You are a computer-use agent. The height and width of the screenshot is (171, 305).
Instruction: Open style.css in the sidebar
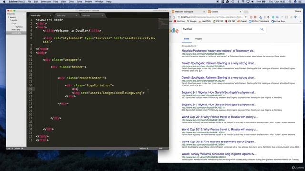click(x=19, y=27)
